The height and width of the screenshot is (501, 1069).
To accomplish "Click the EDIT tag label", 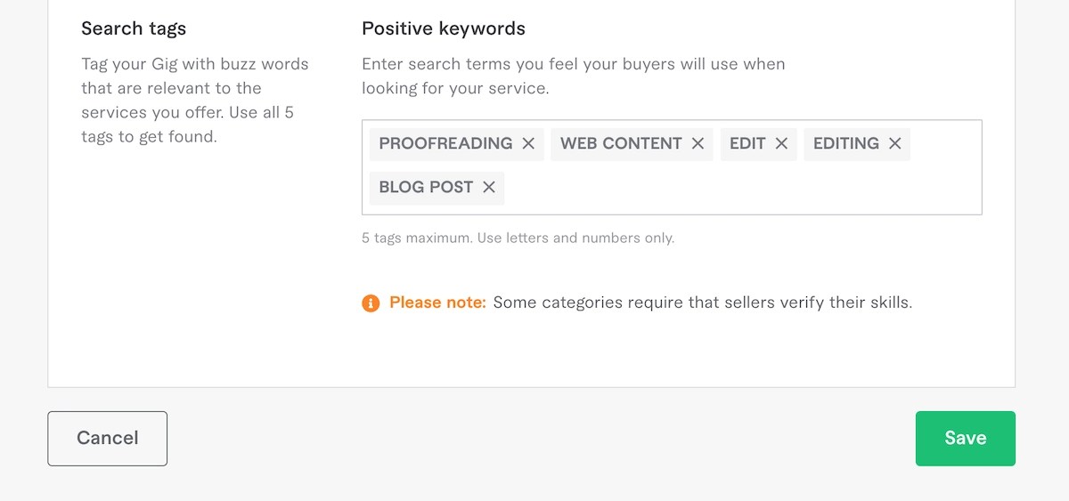I will coord(747,143).
